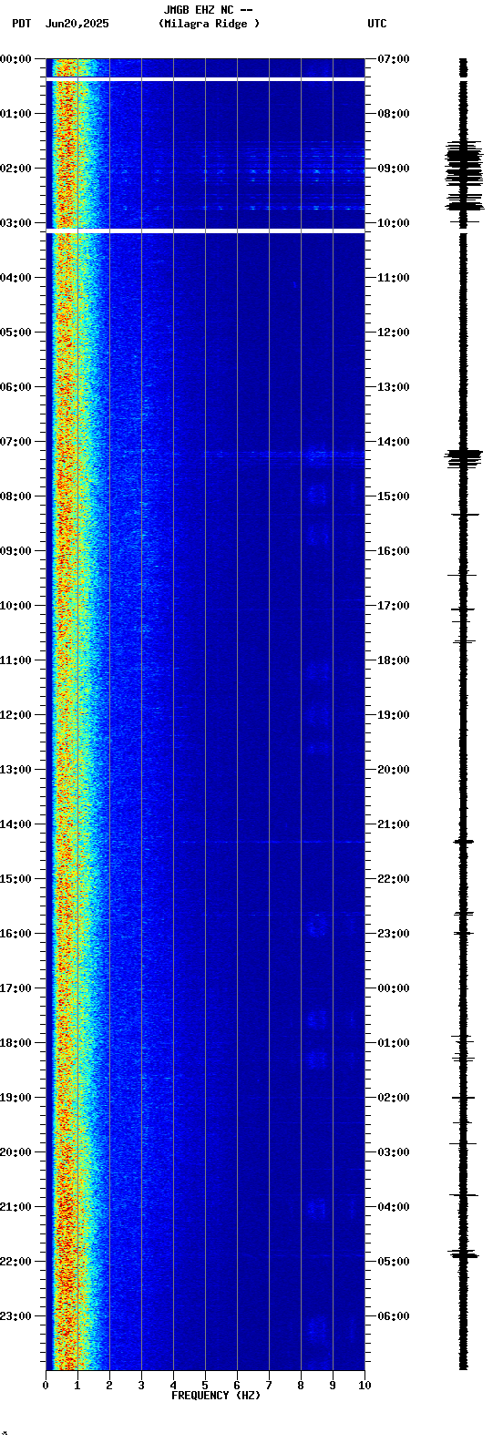Screen dimensions: 503x1443
Task: Click the JMGB EHZ NC station title
Action: coord(208,10)
